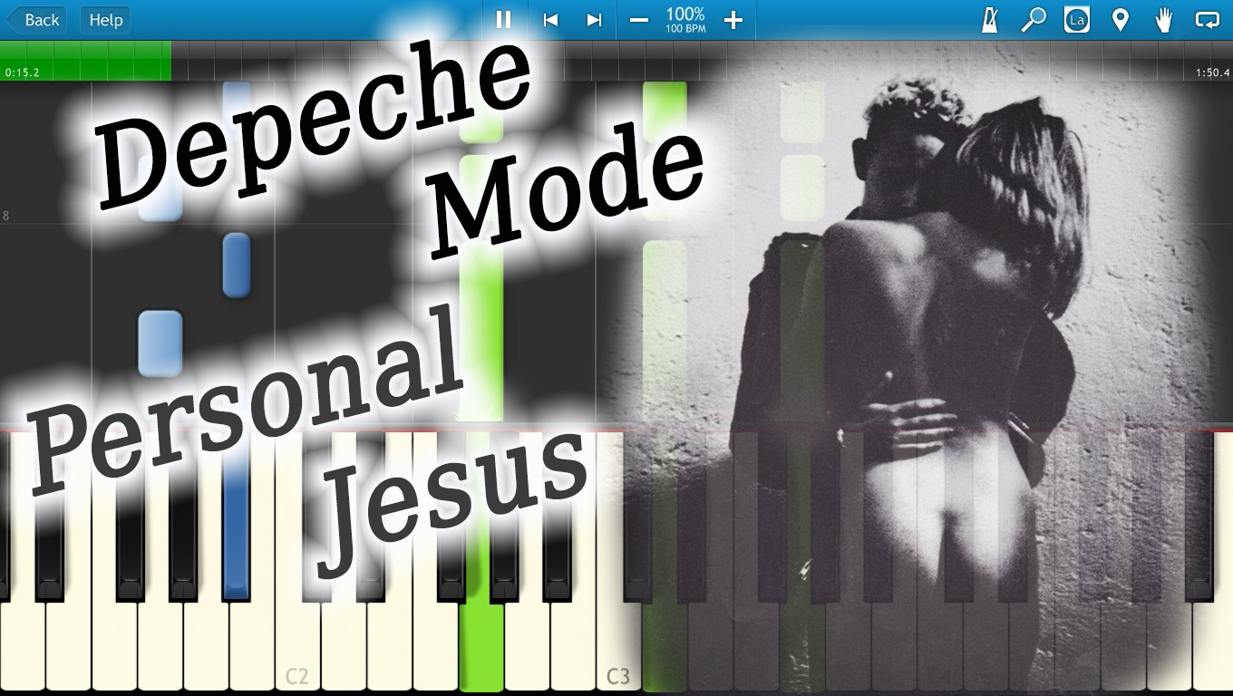Toggle the loop icon

(x=1207, y=20)
